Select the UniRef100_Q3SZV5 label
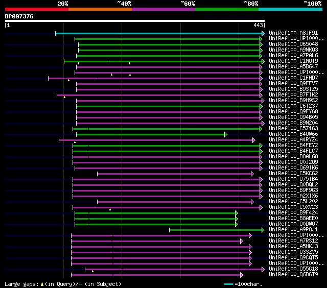Image resolution: width=327 pixels, height=288 pixels. pos(293,252)
